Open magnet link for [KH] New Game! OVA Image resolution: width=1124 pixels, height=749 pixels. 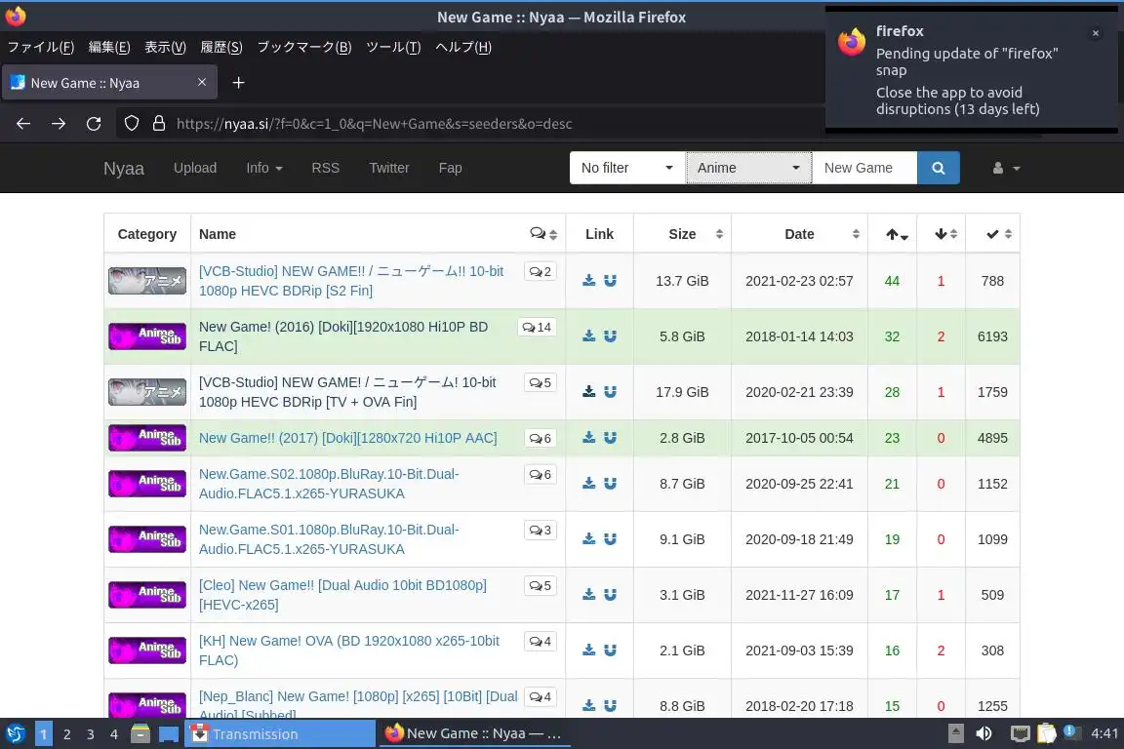coord(610,650)
